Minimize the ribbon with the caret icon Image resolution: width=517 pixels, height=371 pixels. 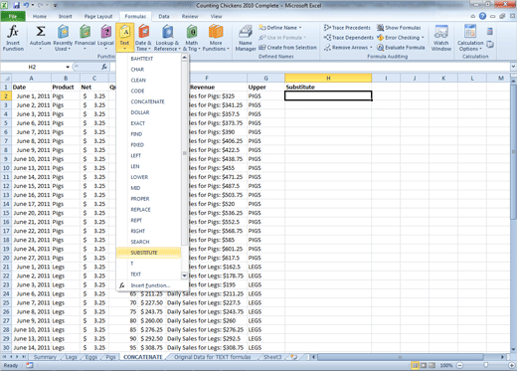(x=473, y=16)
